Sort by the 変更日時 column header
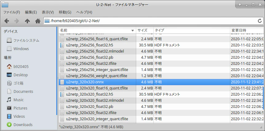The height and width of the screenshot is (131, 265). [247, 30]
